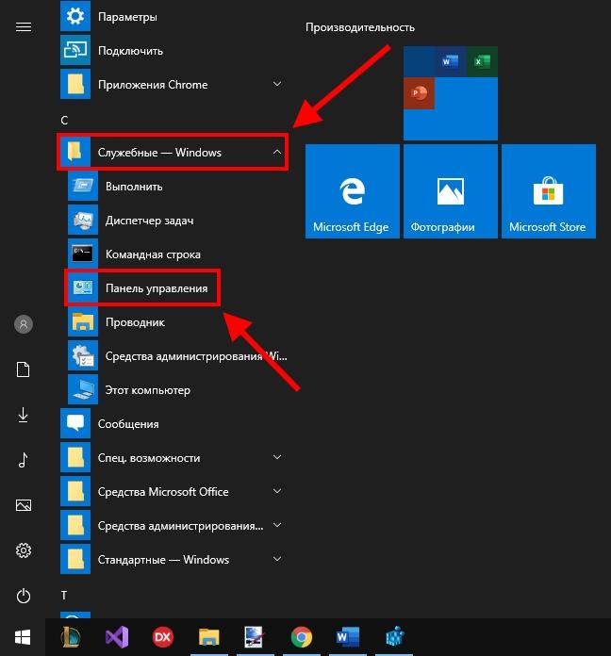Click the Выполнить label
The image size is (611, 656).
pos(134,187)
